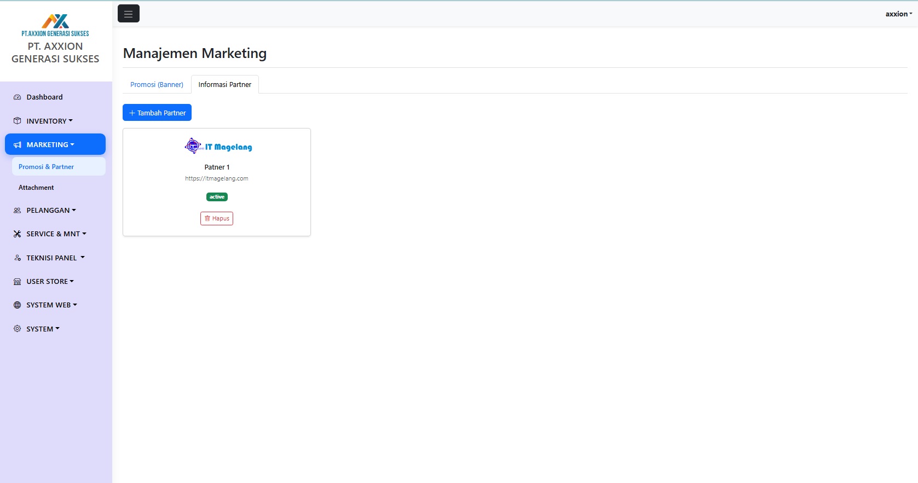Click the SERVICE & MNT tools icon
Screen dimensions: 918x483
[18, 234]
